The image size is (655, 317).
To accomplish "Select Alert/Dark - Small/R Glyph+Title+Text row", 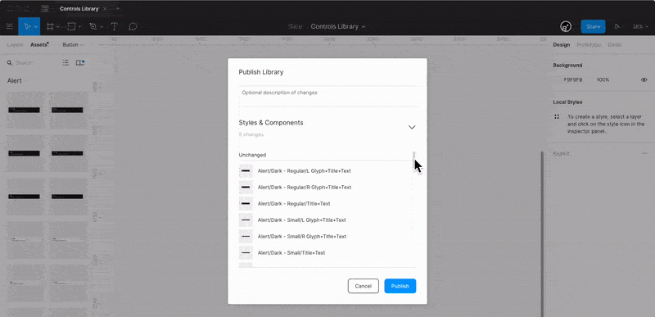I will (x=327, y=237).
